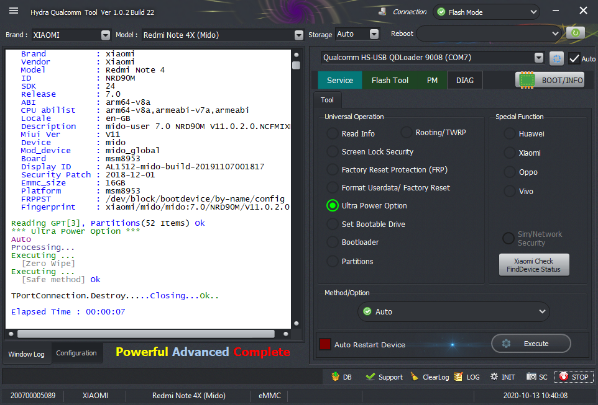598x405 pixels.
Task: Click the refresh COM ports icon
Action: point(556,59)
